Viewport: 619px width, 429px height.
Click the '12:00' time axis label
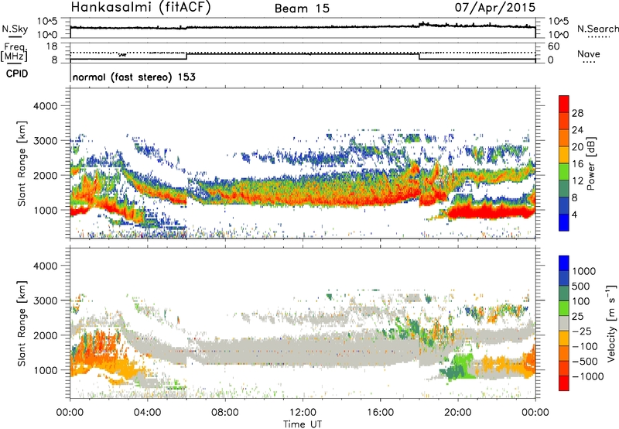[x=303, y=413]
